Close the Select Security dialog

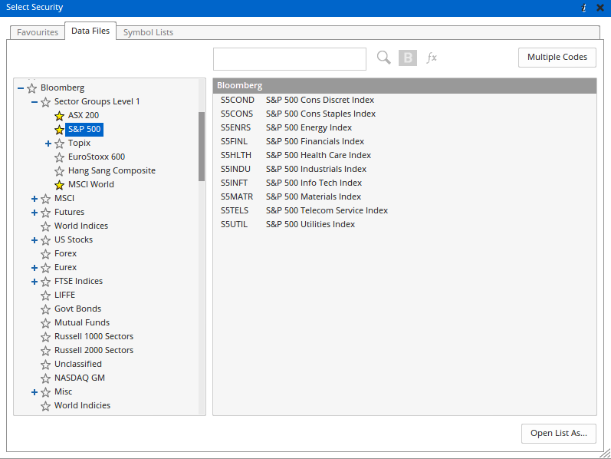click(600, 8)
